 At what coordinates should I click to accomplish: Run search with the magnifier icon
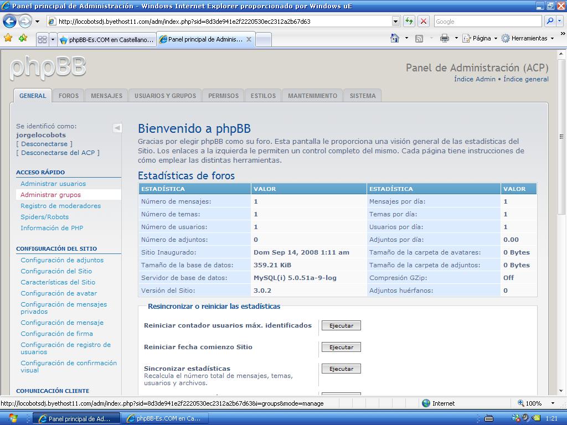point(550,22)
